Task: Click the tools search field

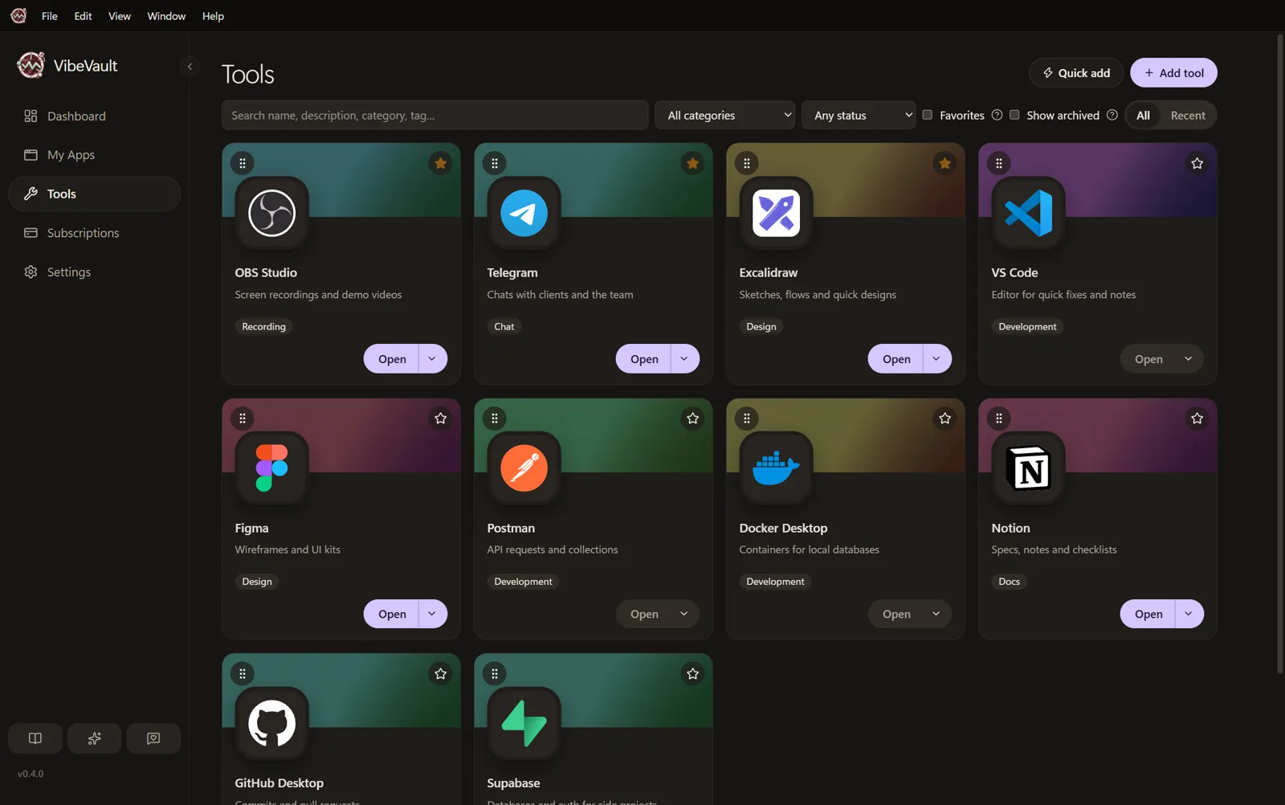Action: click(x=435, y=115)
